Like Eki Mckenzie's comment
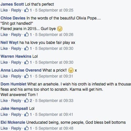The height and width of the screenshot is (131, 131). pyautogui.click(x=4, y=128)
